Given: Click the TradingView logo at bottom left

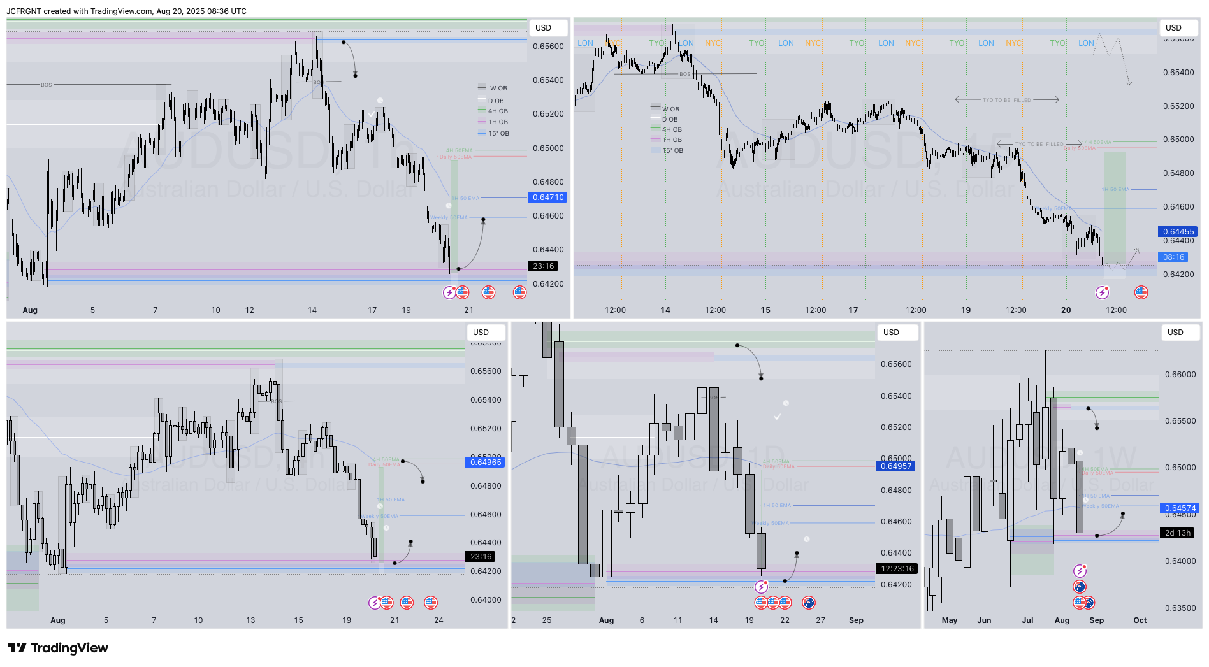Looking at the screenshot, I should point(58,648).
